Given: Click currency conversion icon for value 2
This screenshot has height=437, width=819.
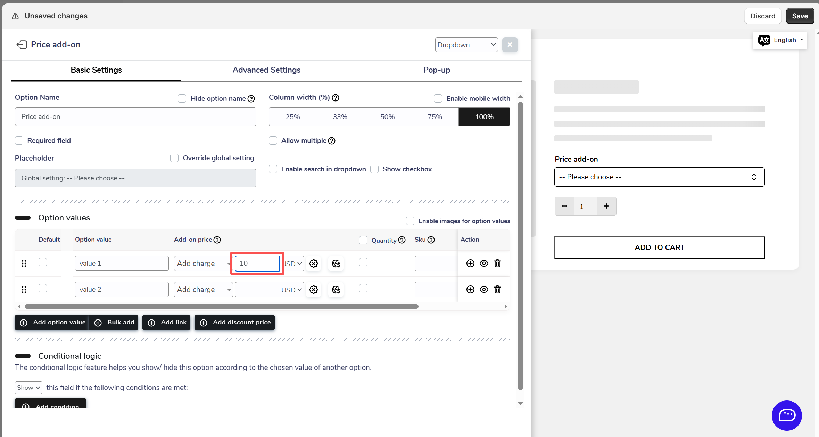Looking at the screenshot, I should pos(336,290).
